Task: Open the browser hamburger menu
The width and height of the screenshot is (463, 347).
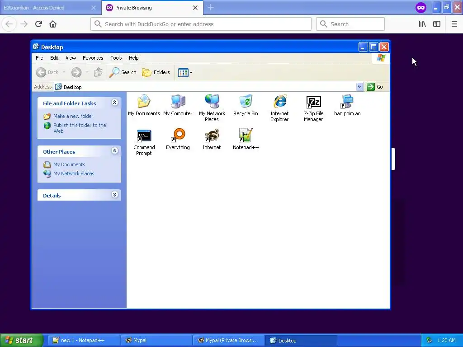Action: [x=454, y=24]
